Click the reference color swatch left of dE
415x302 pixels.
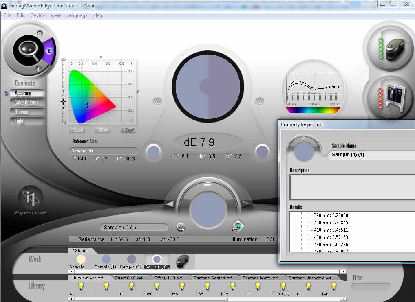tap(154, 152)
